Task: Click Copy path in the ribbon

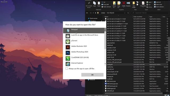Action: 105,5
